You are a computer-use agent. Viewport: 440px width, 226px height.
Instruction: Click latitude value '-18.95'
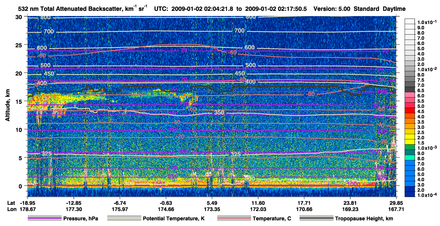coord(27,203)
